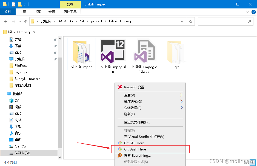Viewport: 257px width, 166px height.
Task: Go forward with the forward arrow
Action: click(x=14, y=21)
